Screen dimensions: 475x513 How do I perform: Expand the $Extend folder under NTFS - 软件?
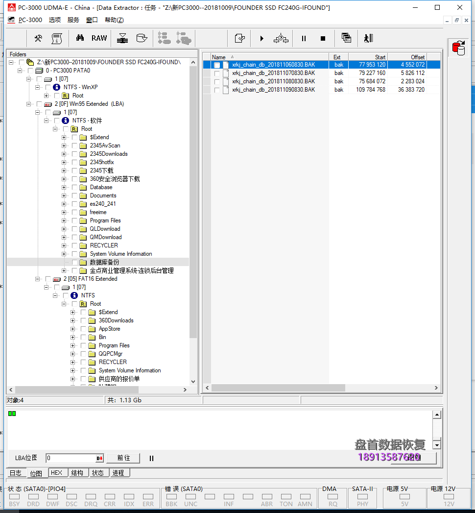(x=64, y=137)
